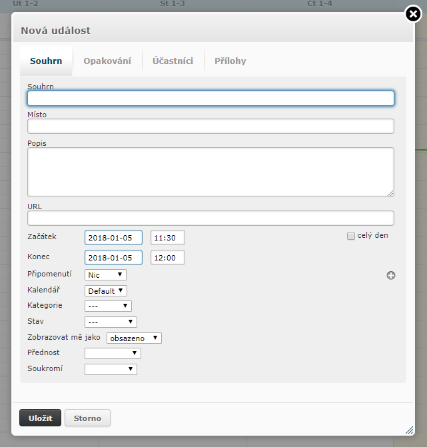Open the Připomenutí dropdown
Viewport: 427px width, 447px height.
tap(105, 274)
